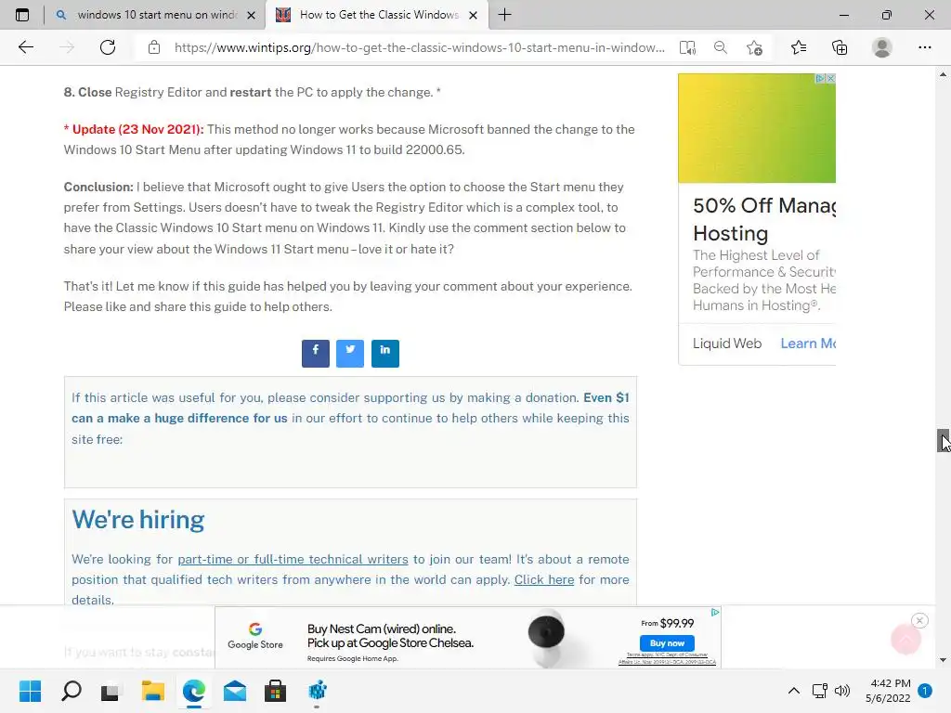The image size is (951, 713).
Task: Click the pink scroll-to-top button
Action: [x=905, y=639]
